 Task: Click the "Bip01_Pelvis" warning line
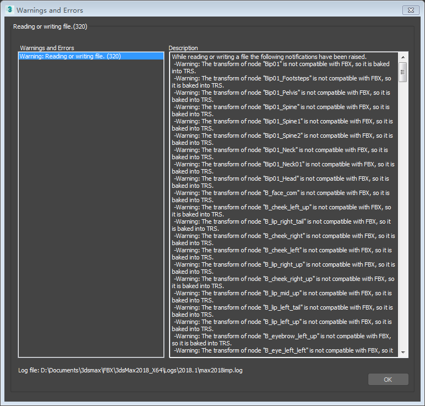(x=282, y=93)
